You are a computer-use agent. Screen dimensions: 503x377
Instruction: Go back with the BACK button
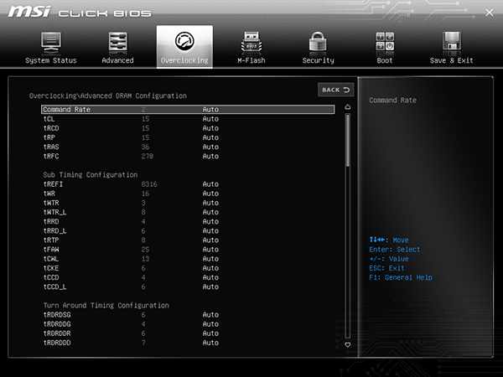tap(335, 90)
